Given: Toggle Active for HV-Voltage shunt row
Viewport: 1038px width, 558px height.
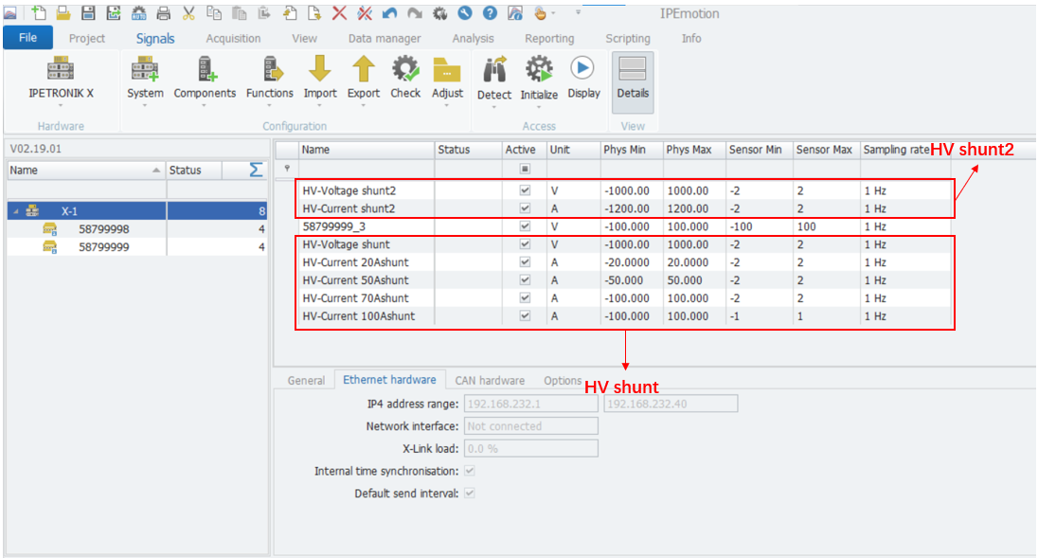Looking at the screenshot, I should click(525, 244).
